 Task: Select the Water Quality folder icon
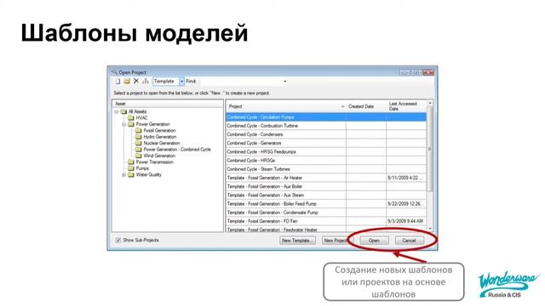[x=131, y=175]
